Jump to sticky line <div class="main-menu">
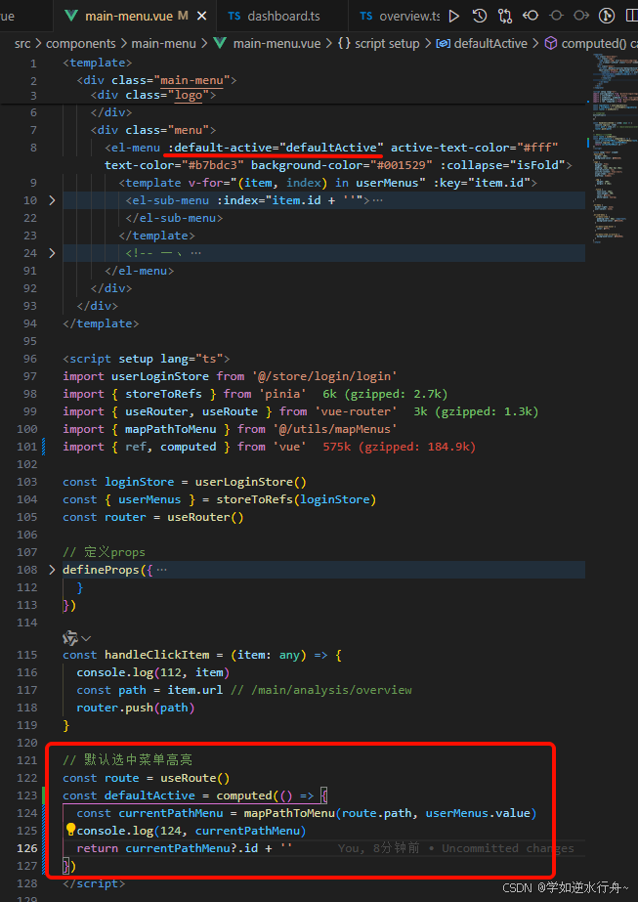This screenshot has width=638, height=902. [157, 80]
